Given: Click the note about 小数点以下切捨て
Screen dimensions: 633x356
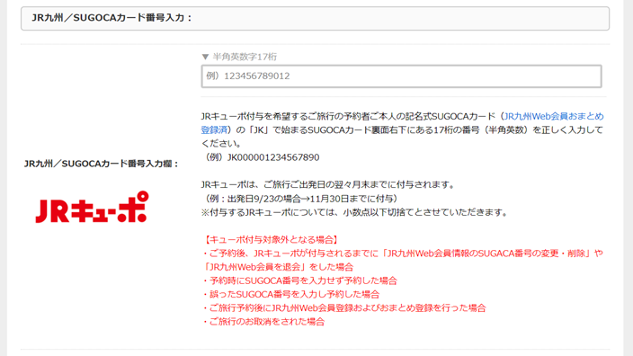Looking at the screenshot, I should coord(354,212).
